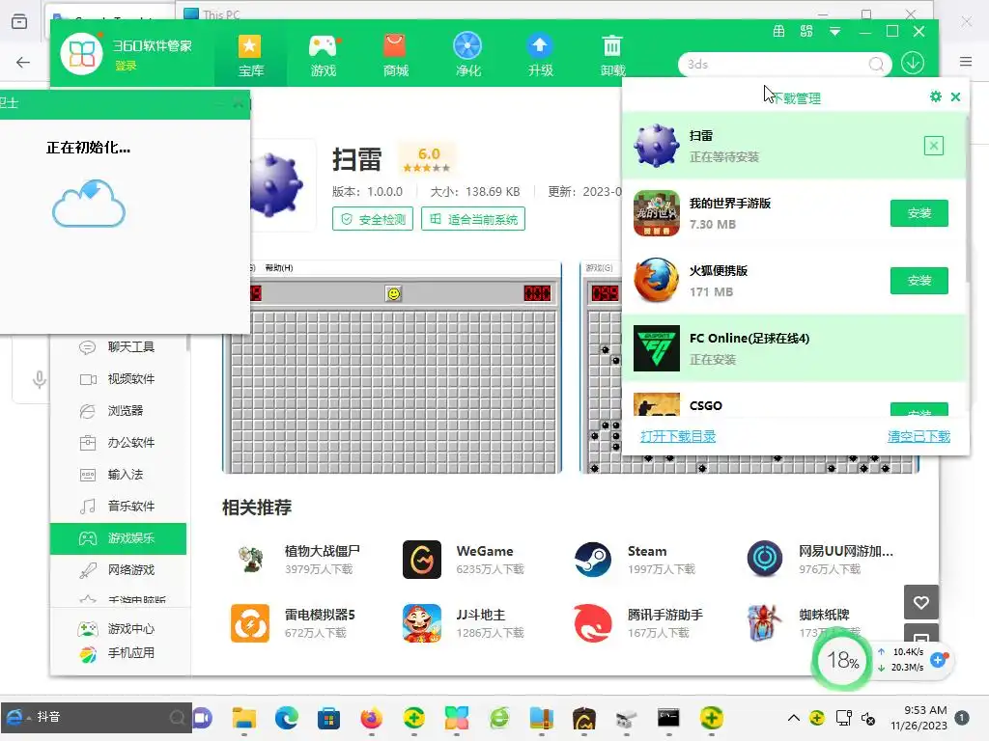989x741 pixels.
Task: Cancel the 扫雷 pending install
Action: coord(934,147)
